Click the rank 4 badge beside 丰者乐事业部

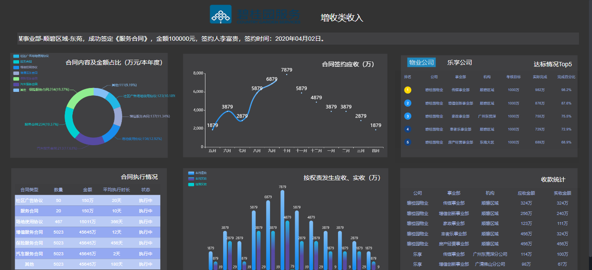pyautogui.click(x=407, y=129)
